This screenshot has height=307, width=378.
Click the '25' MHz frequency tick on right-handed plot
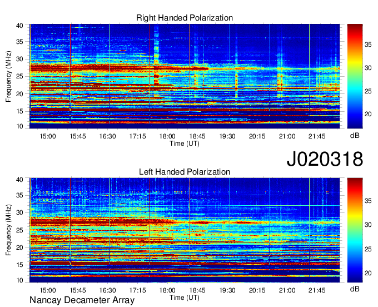20,76
